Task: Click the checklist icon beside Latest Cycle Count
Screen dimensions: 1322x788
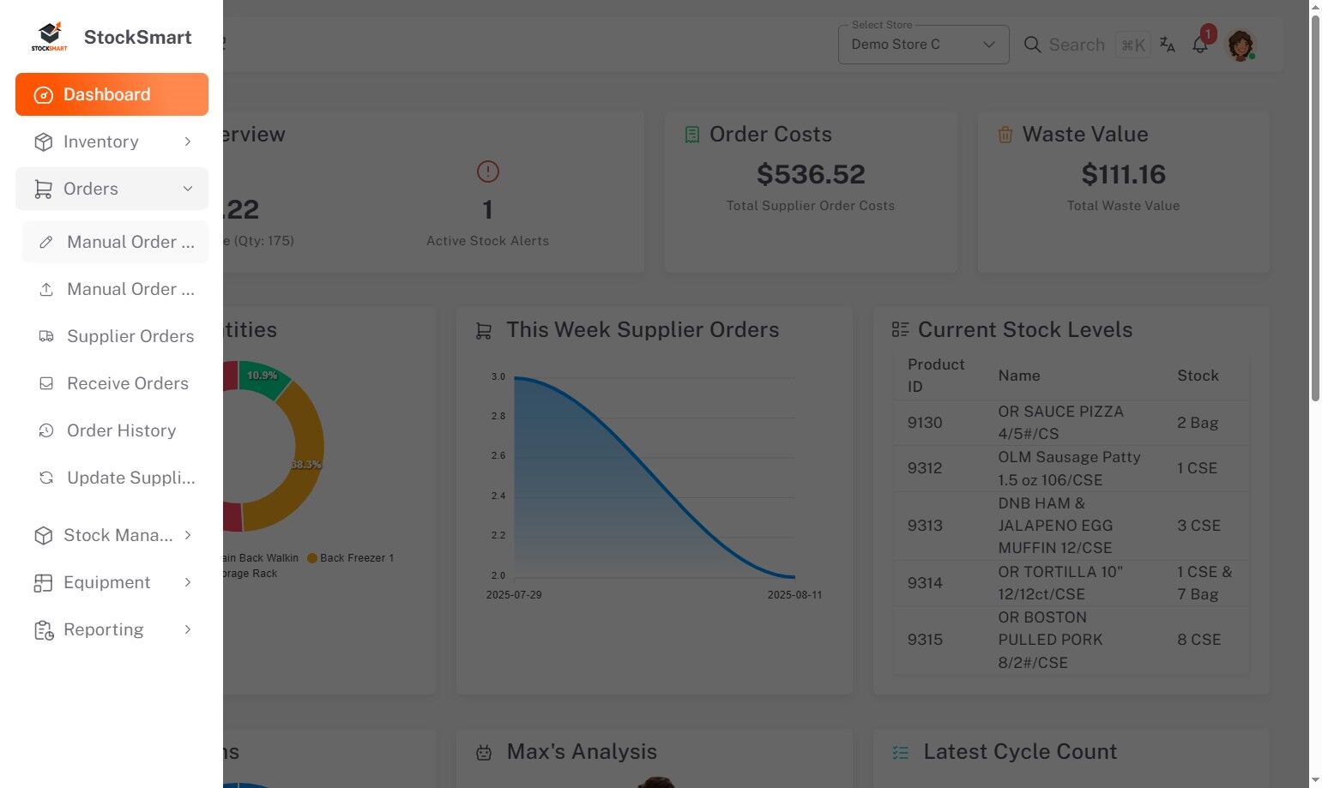Action: [x=901, y=752]
